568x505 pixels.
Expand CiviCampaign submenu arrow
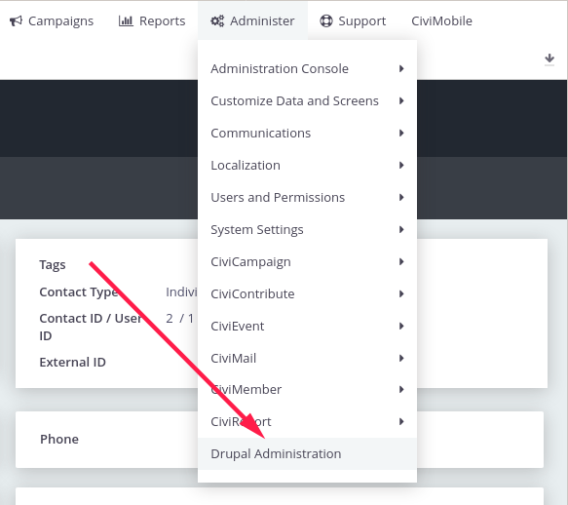tap(401, 261)
